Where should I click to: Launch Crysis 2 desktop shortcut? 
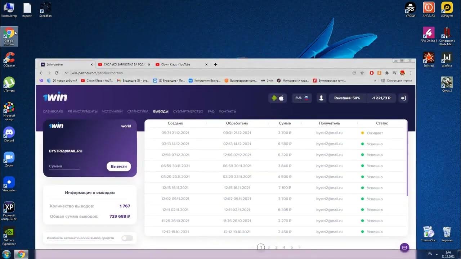point(447,85)
